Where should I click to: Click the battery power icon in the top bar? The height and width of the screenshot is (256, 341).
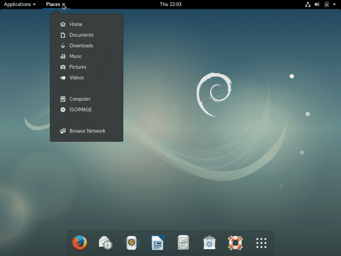tap(326, 4)
